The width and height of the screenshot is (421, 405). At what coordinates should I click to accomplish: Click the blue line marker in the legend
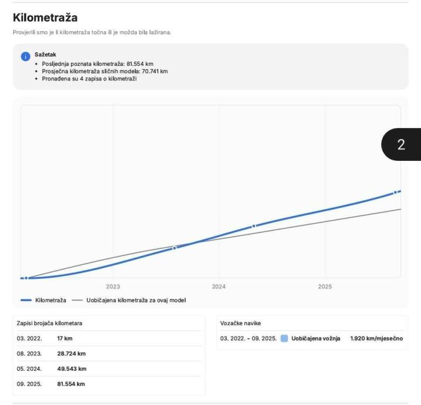26,300
